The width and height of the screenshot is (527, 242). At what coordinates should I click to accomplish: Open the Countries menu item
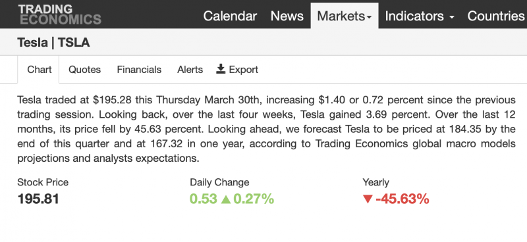(x=496, y=16)
